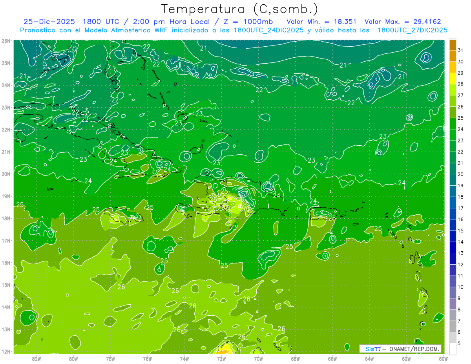The image size is (471, 364).
Task: Click the "76W" longitude axis label
Action: click(x=147, y=359)
